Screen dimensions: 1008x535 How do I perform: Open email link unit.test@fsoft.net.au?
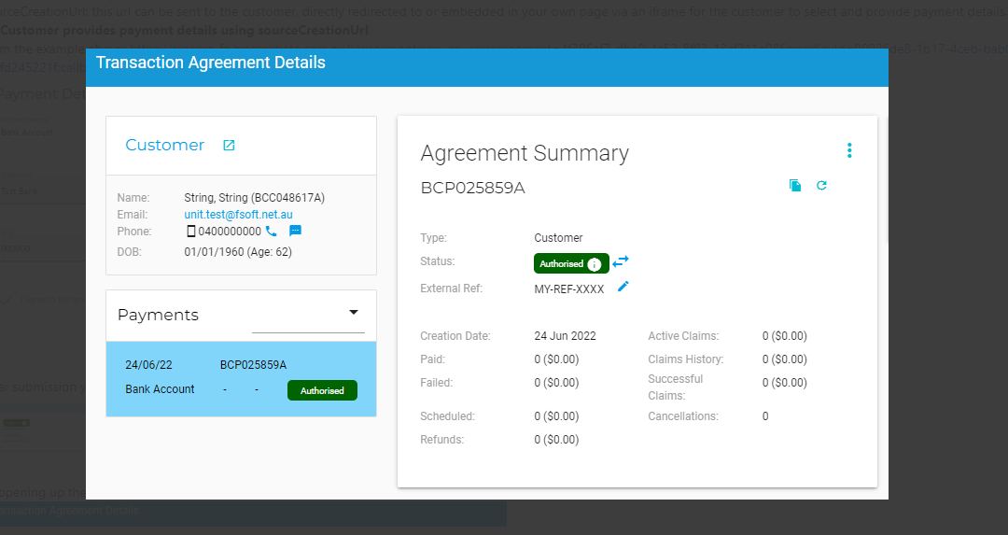pyautogui.click(x=239, y=215)
